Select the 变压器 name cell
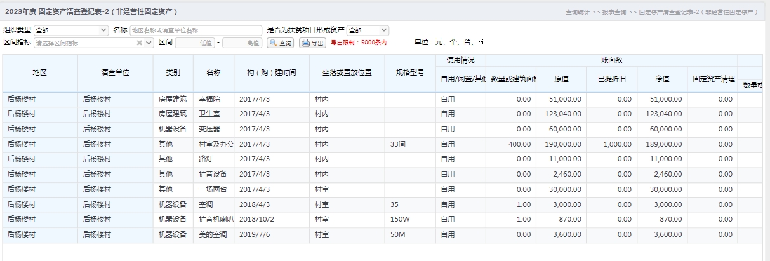 click(x=213, y=129)
